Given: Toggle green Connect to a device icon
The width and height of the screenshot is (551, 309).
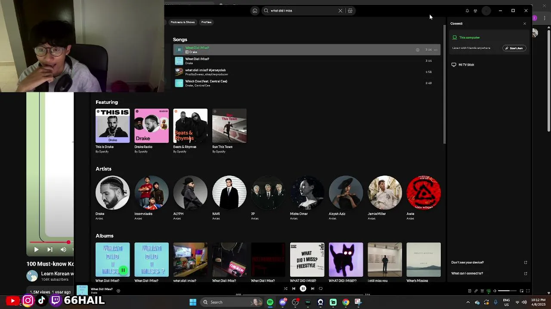Looking at the screenshot, I should (488, 291).
